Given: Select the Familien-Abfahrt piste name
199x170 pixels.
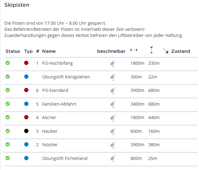Looking at the screenshot, I should click(59, 104).
